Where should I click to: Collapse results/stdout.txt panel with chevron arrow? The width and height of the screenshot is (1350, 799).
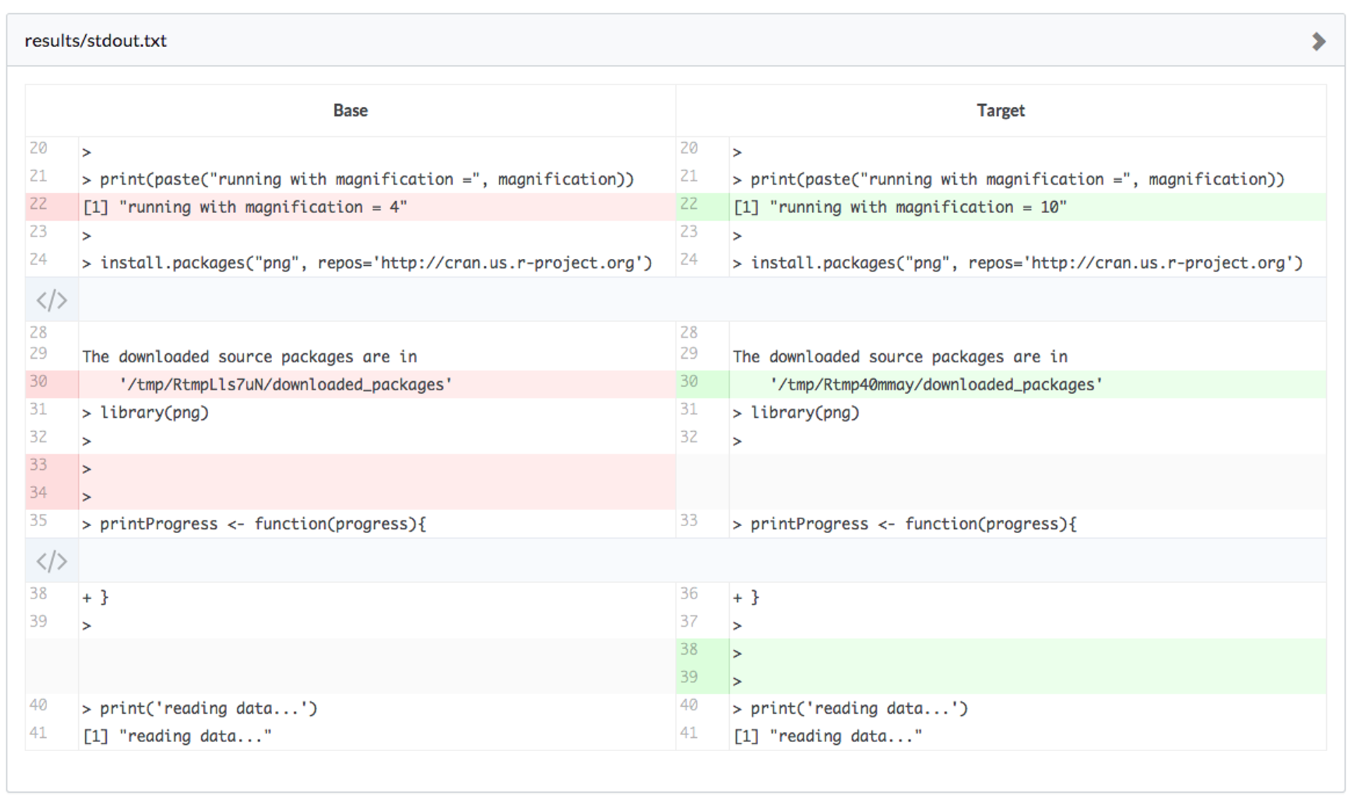pos(1318,41)
